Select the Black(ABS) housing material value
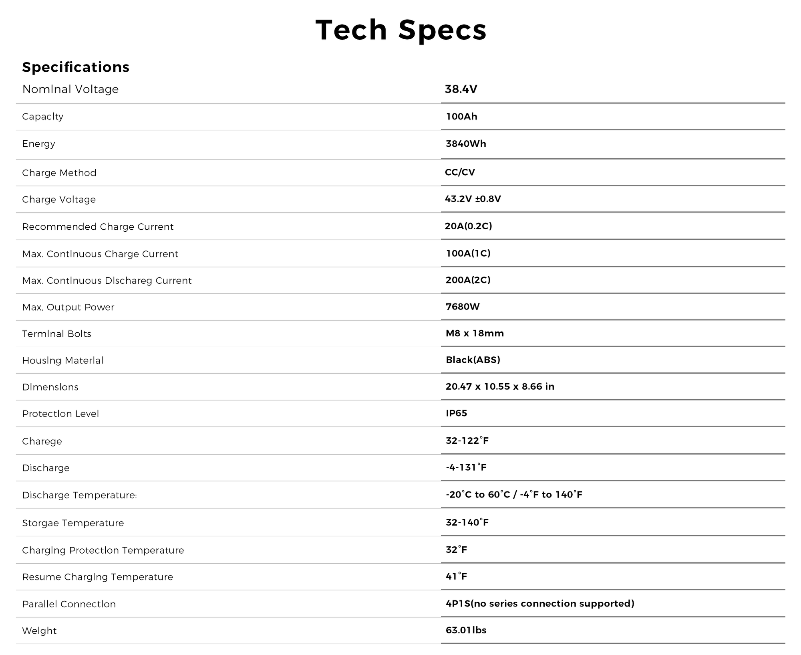The height and width of the screenshot is (655, 801). click(x=473, y=360)
